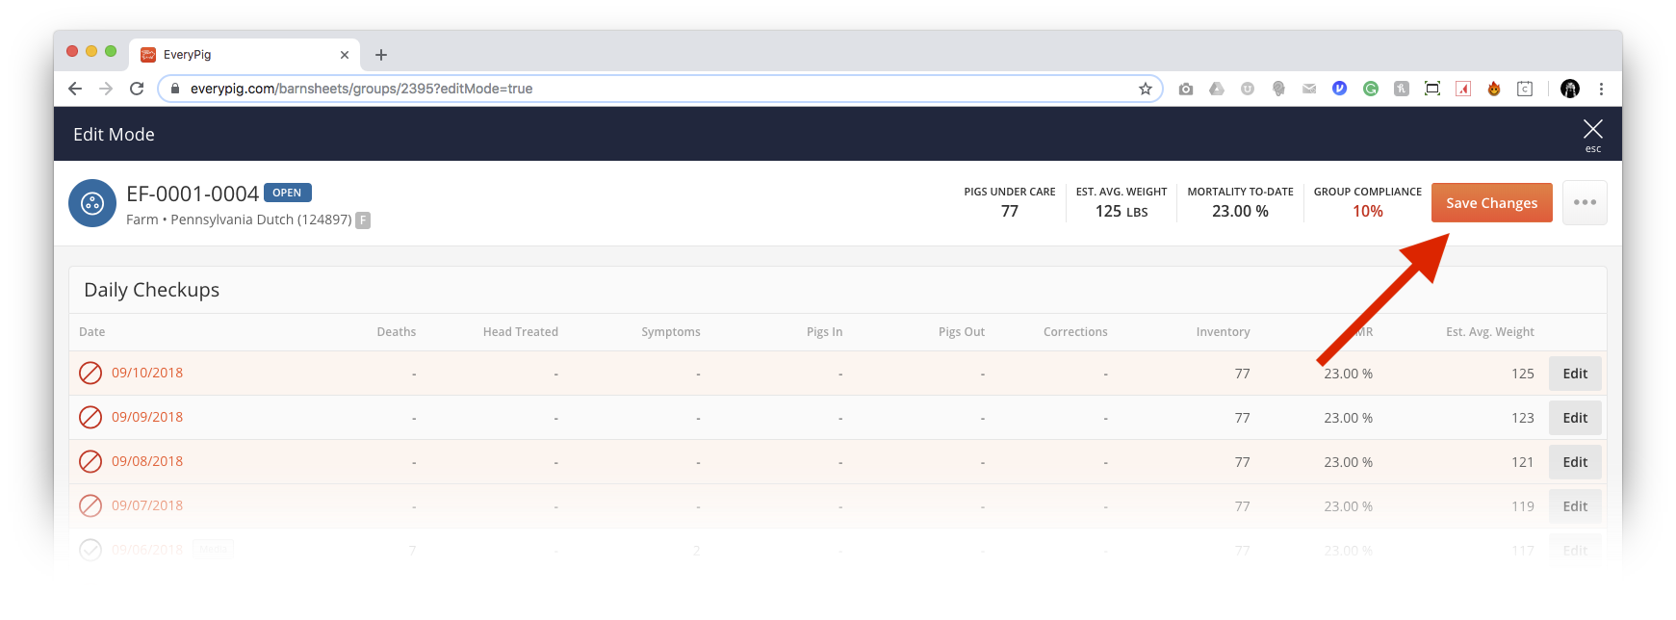This screenshot has height=620, width=1676.
Task: Click the Save Changes button
Action: point(1491,203)
